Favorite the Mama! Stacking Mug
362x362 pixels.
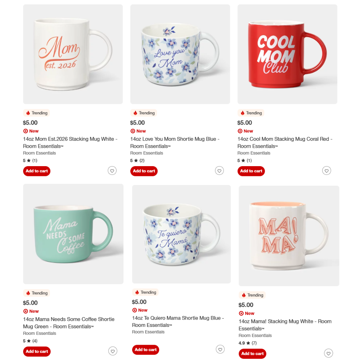tap(328, 353)
